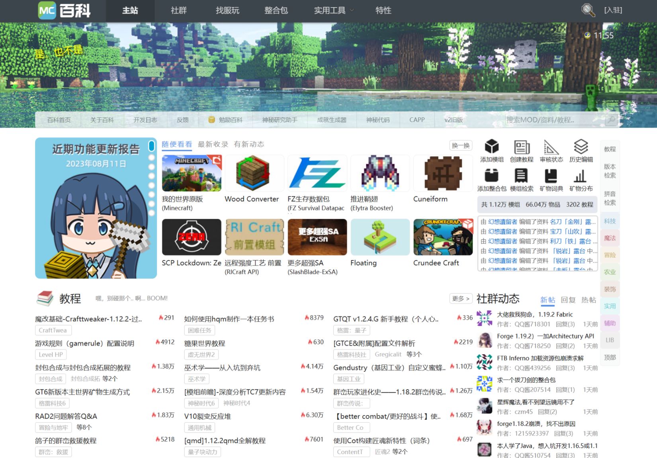657x458 pixels.
Task: Open the Crundee Craft modpack icon
Action: point(443,237)
